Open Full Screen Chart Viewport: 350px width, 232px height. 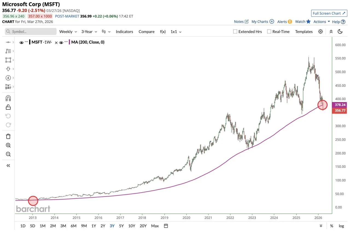pyautogui.click(x=329, y=13)
